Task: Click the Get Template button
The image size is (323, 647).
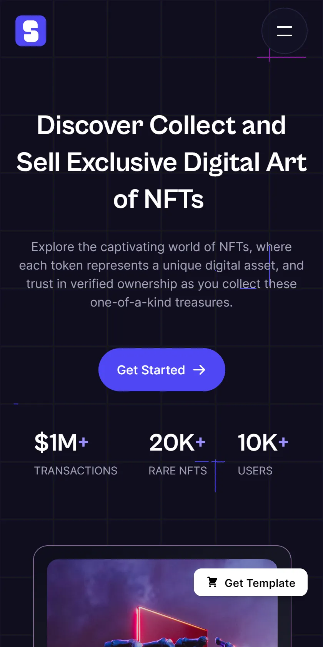Action: (x=251, y=582)
